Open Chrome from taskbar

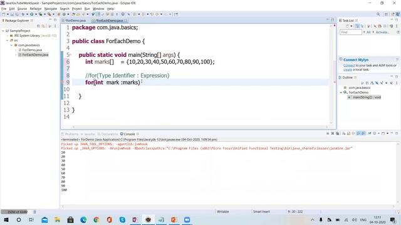(x=96, y=219)
